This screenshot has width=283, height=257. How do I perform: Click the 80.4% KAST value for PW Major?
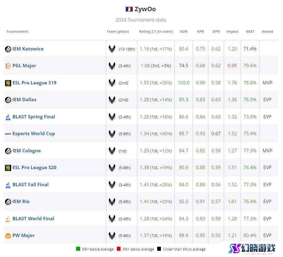point(250,236)
